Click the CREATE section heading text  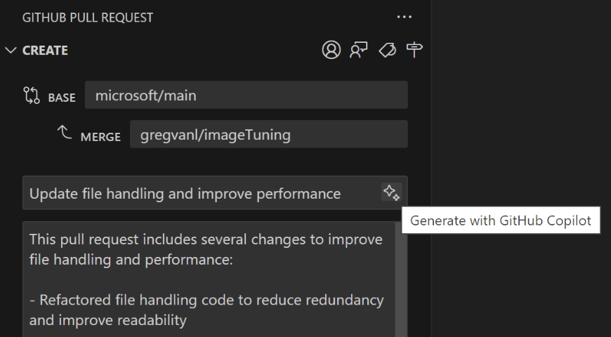(x=45, y=51)
